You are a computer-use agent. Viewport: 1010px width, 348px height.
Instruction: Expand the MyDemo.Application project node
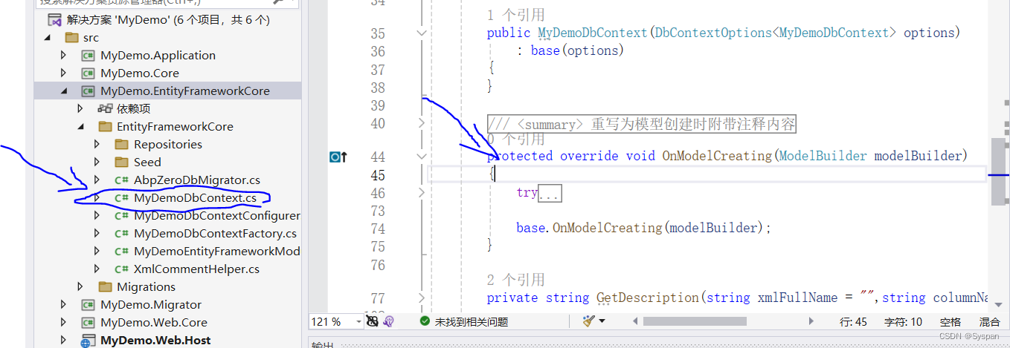63,55
